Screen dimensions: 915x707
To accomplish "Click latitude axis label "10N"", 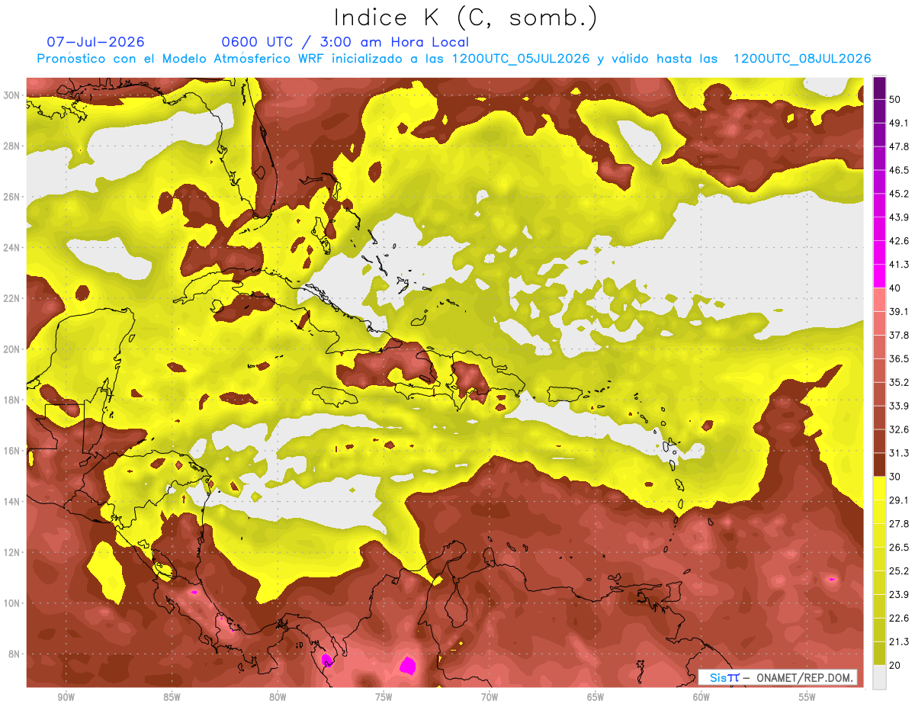I will pos(13,603).
